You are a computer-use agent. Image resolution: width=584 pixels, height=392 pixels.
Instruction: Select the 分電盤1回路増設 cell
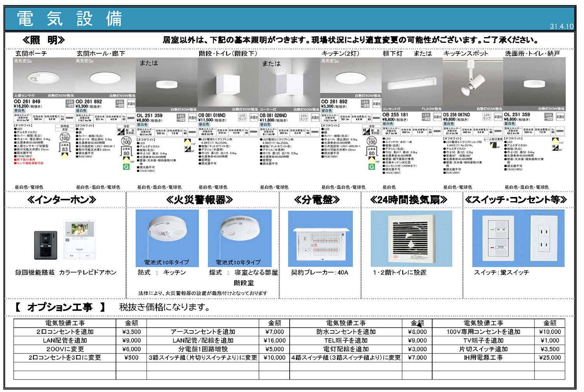pyautogui.click(x=203, y=349)
